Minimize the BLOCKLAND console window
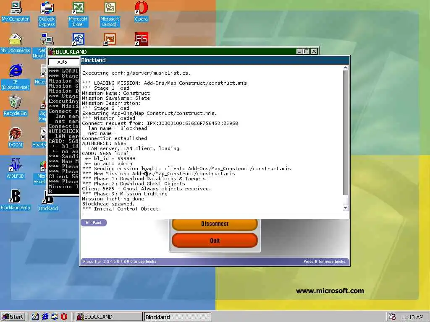 [x=299, y=52]
